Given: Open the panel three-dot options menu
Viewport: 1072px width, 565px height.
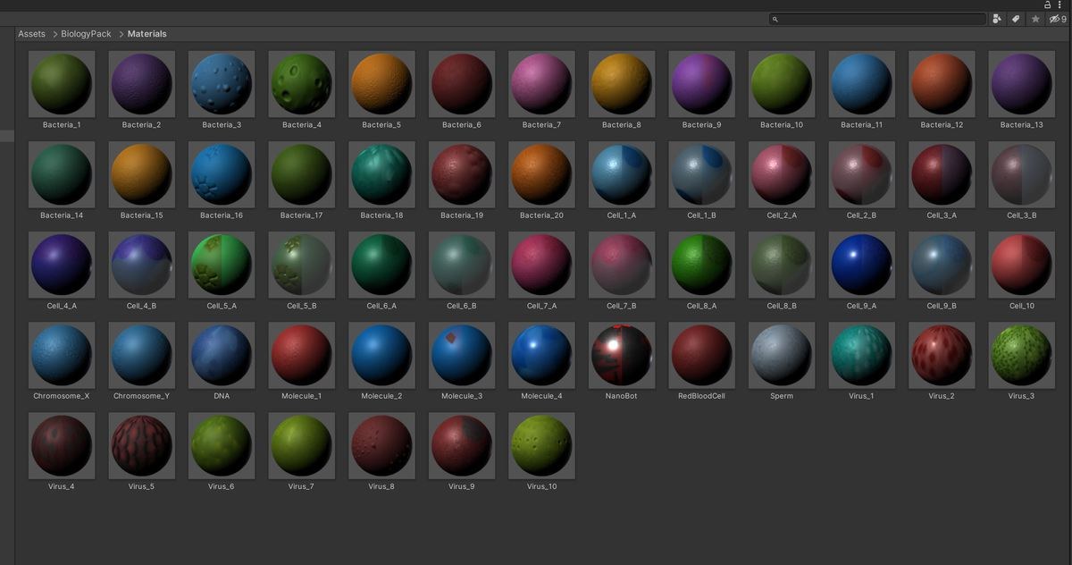Looking at the screenshot, I should 1060,4.
